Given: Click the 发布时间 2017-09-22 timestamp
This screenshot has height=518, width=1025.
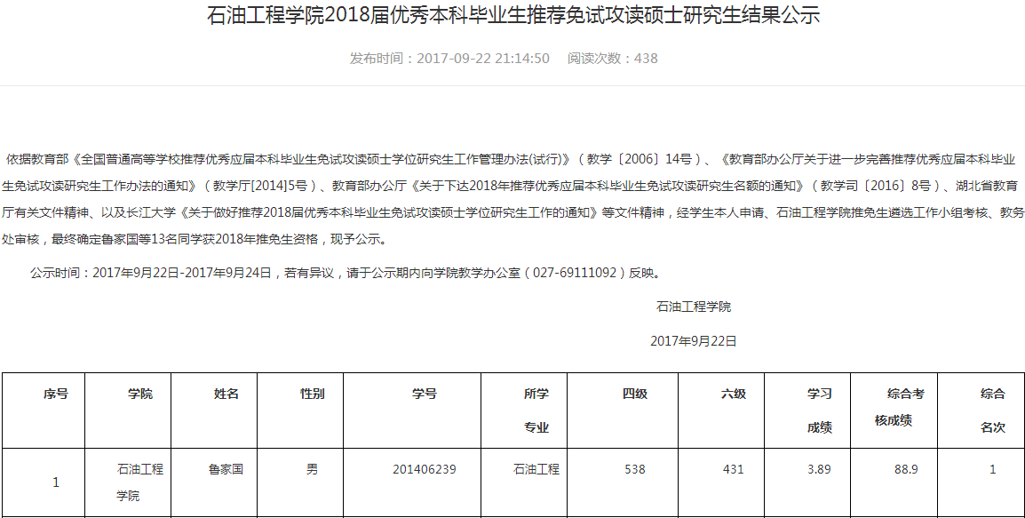Looking at the screenshot, I should coord(449,59).
